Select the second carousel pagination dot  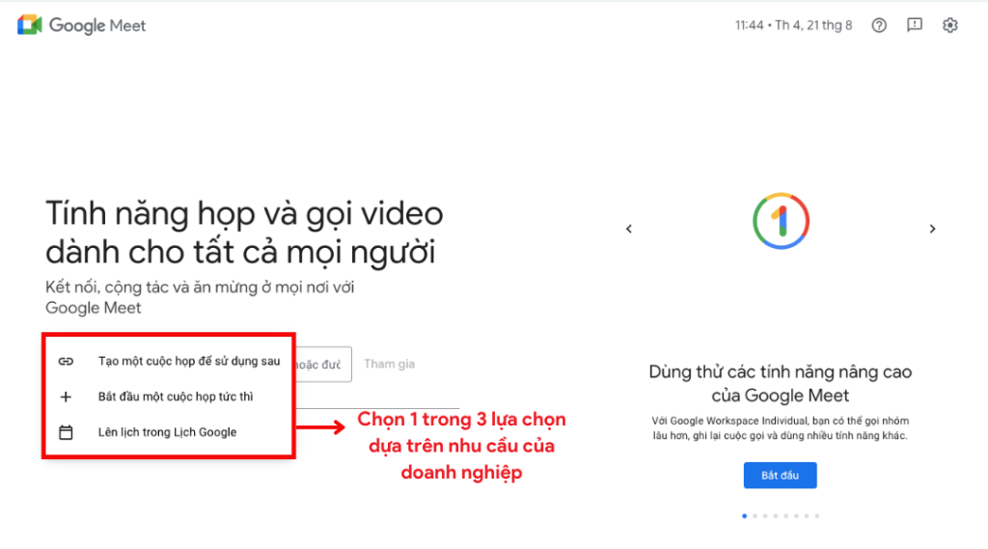(x=755, y=516)
